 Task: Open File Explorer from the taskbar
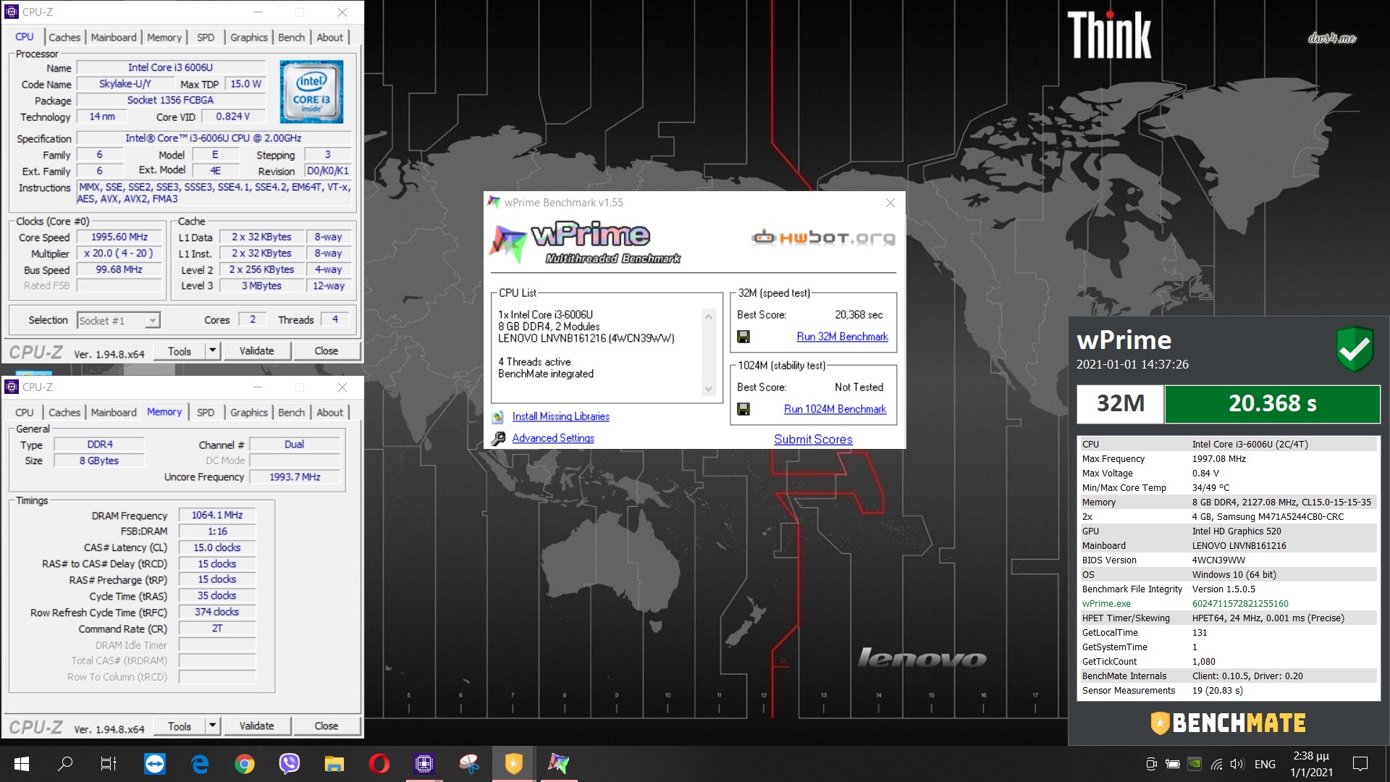[x=334, y=764]
